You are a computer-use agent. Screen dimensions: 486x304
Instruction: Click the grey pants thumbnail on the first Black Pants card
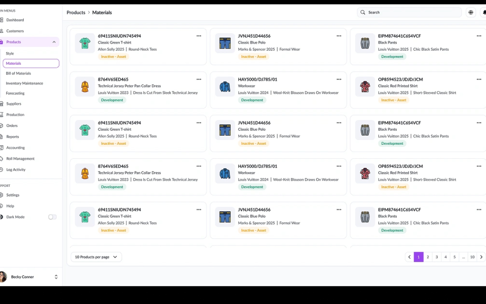click(365, 43)
